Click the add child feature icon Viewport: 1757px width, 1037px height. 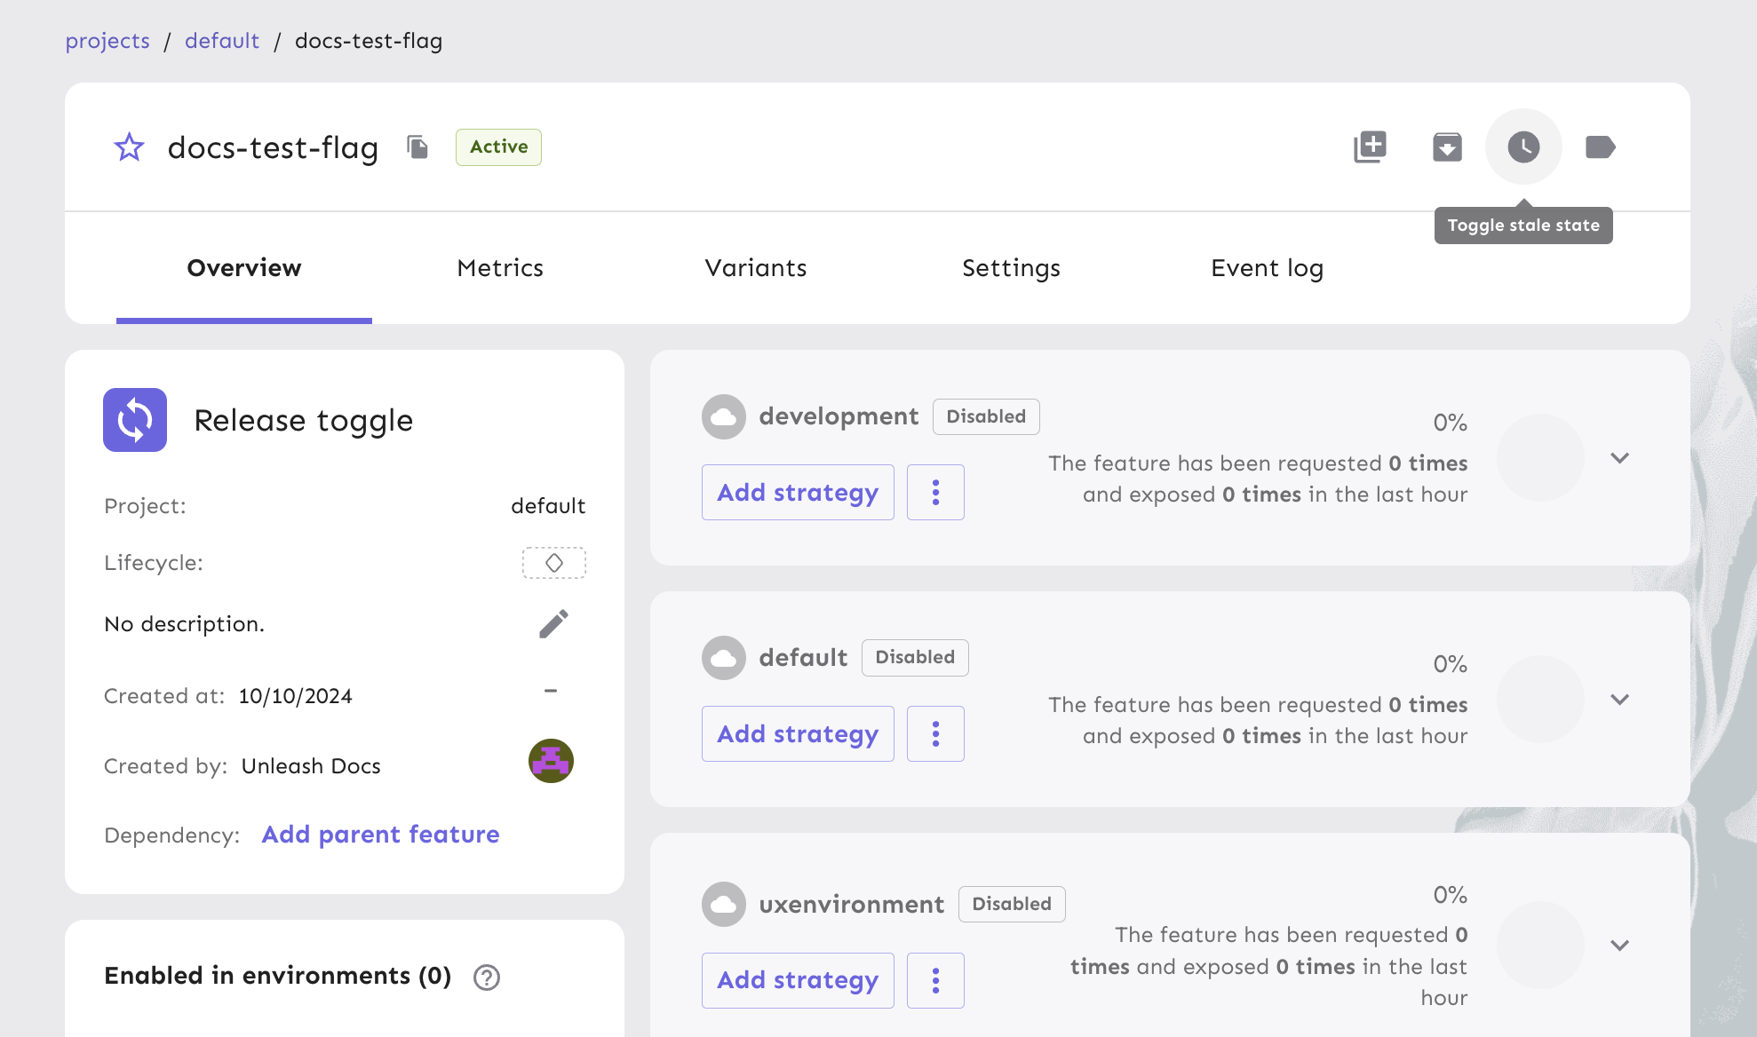[1371, 146]
